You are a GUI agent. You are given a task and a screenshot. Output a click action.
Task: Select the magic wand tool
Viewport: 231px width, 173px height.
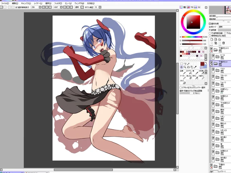[x=188, y=63]
